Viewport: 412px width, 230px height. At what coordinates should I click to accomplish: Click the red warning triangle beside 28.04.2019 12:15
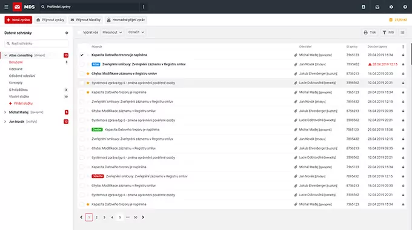pyautogui.click(x=370, y=64)
